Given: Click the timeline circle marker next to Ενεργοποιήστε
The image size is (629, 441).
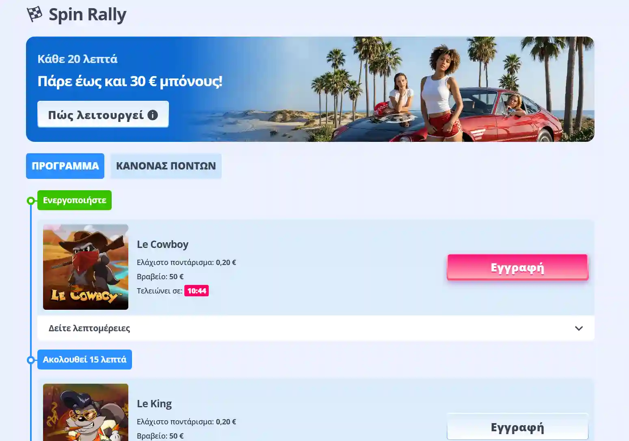Looking at the screenshot, I should 30,200.
